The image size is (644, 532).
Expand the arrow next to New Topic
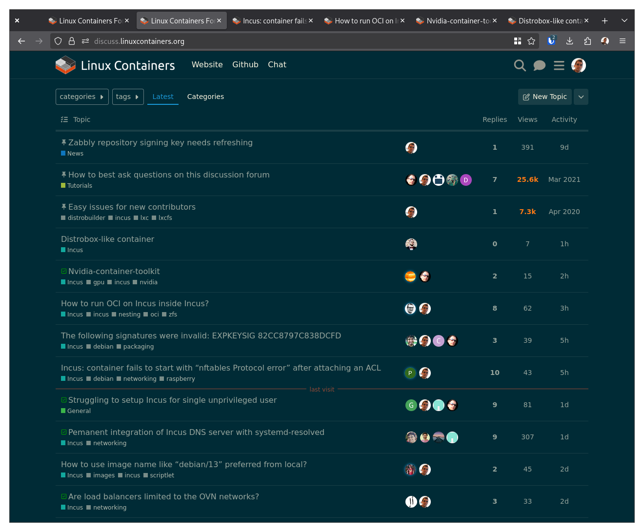coord(581,97)
